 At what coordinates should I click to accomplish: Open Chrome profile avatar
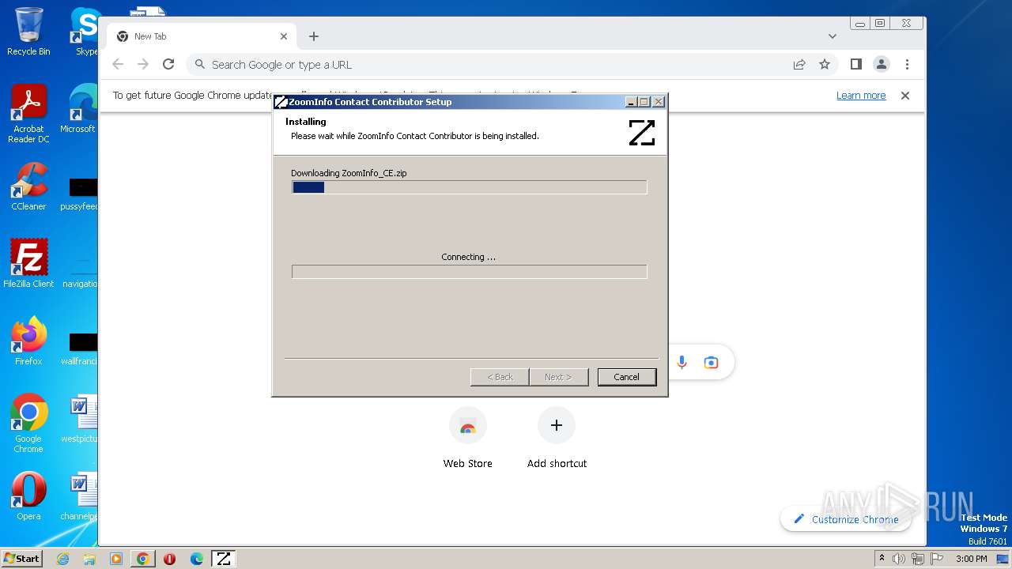coord(882,65)
